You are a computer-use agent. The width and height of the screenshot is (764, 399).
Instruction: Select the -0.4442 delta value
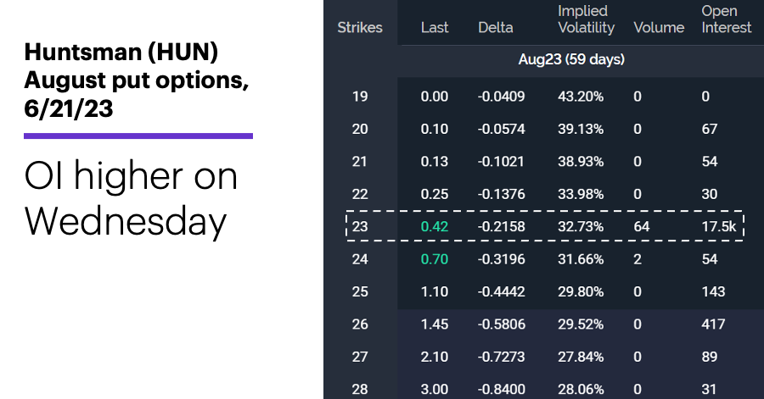[x=502, y=291]
